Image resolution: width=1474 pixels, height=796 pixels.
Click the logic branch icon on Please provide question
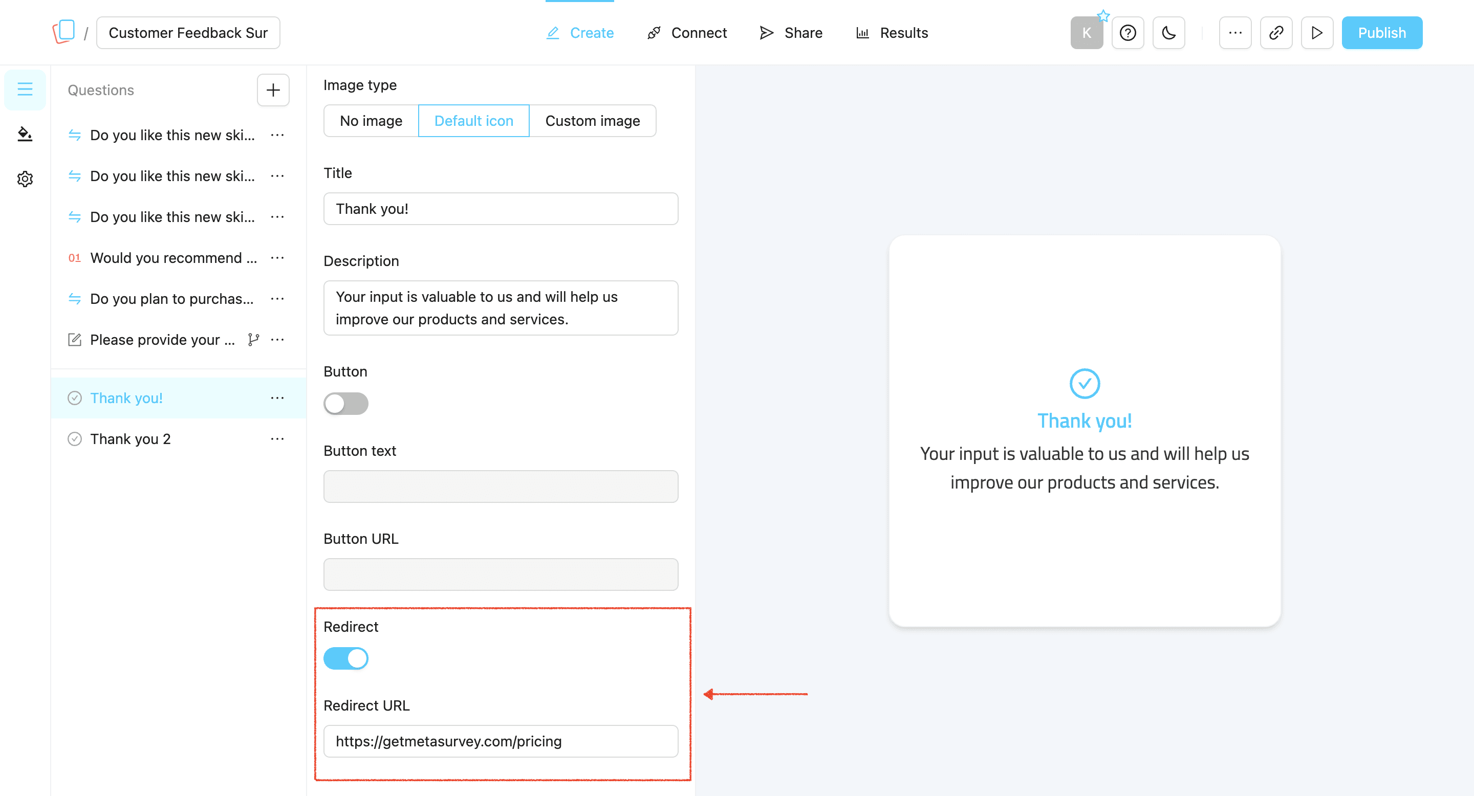click(253, 339)
